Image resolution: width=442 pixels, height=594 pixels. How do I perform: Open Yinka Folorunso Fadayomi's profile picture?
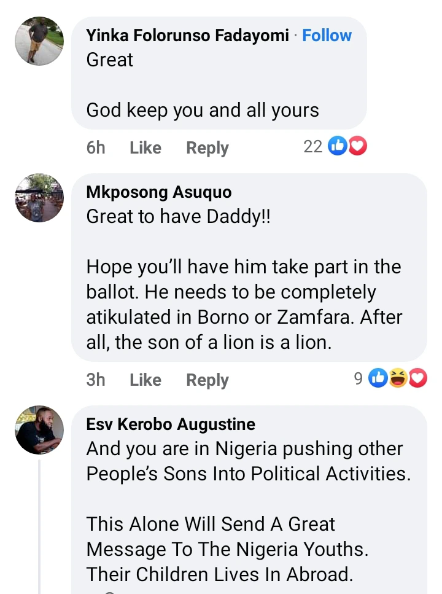pyautogui.click(x=39, y=41)
